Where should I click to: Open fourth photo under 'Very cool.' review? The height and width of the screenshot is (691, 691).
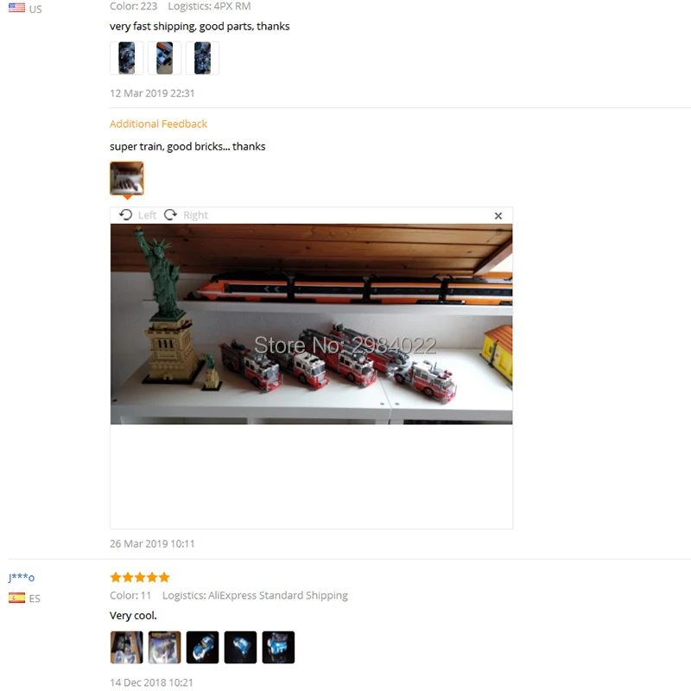(x=240, y=647)
